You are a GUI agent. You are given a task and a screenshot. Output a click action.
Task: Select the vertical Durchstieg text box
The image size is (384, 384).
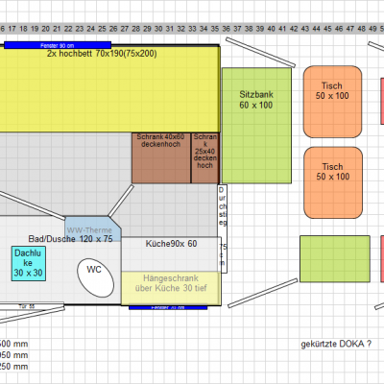[223, 228]
